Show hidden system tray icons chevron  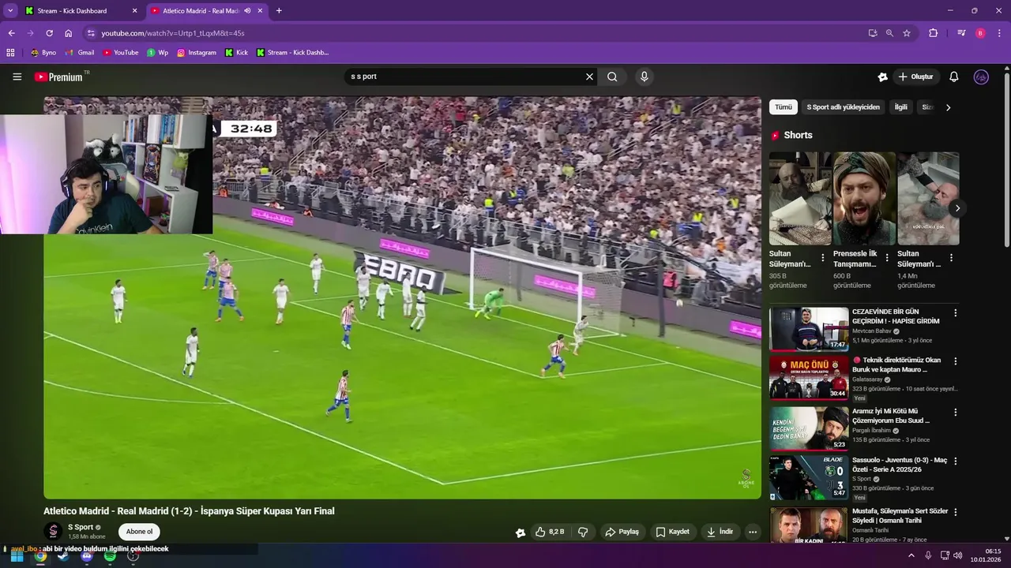click(x=911, y=555)
